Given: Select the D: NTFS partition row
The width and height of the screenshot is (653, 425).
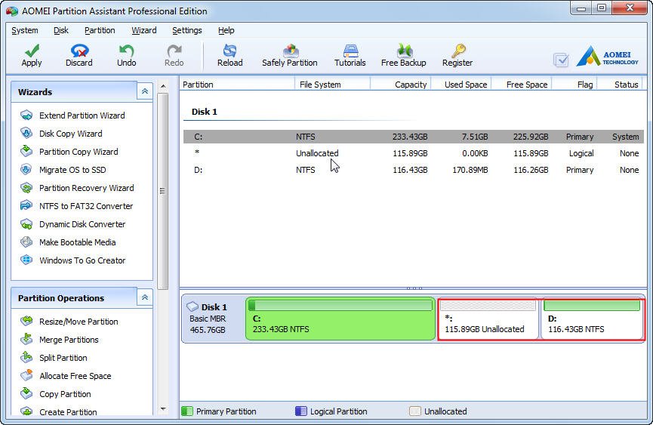Looking at the screenshot, I should (414, 170).
